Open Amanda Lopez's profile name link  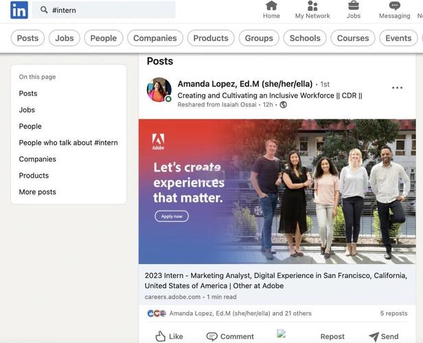click(245, 84)
